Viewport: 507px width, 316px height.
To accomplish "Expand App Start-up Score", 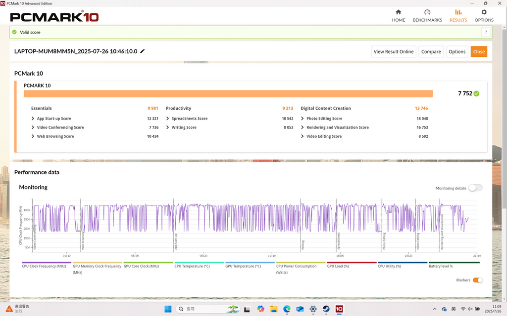I will 33,118.
